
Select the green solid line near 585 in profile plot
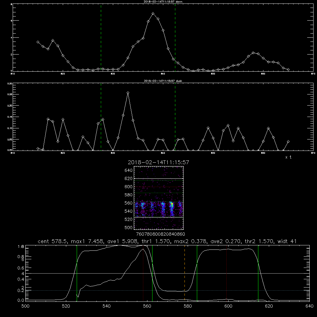click(x=197, y=273)
